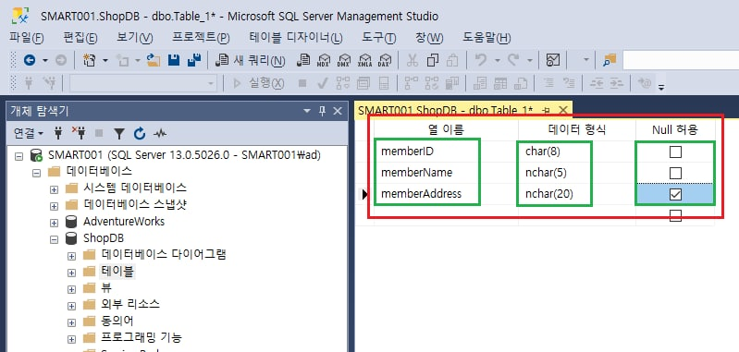
Task: Click the Paste clipboard icon
Action: point(452,60)
